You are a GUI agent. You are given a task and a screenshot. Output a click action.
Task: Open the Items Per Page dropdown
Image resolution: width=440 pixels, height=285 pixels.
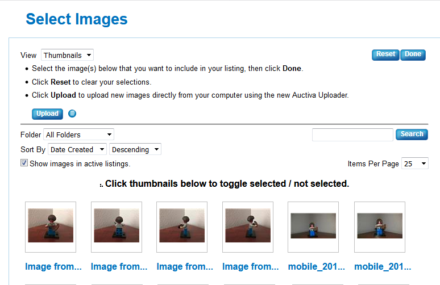pos(415,164)
